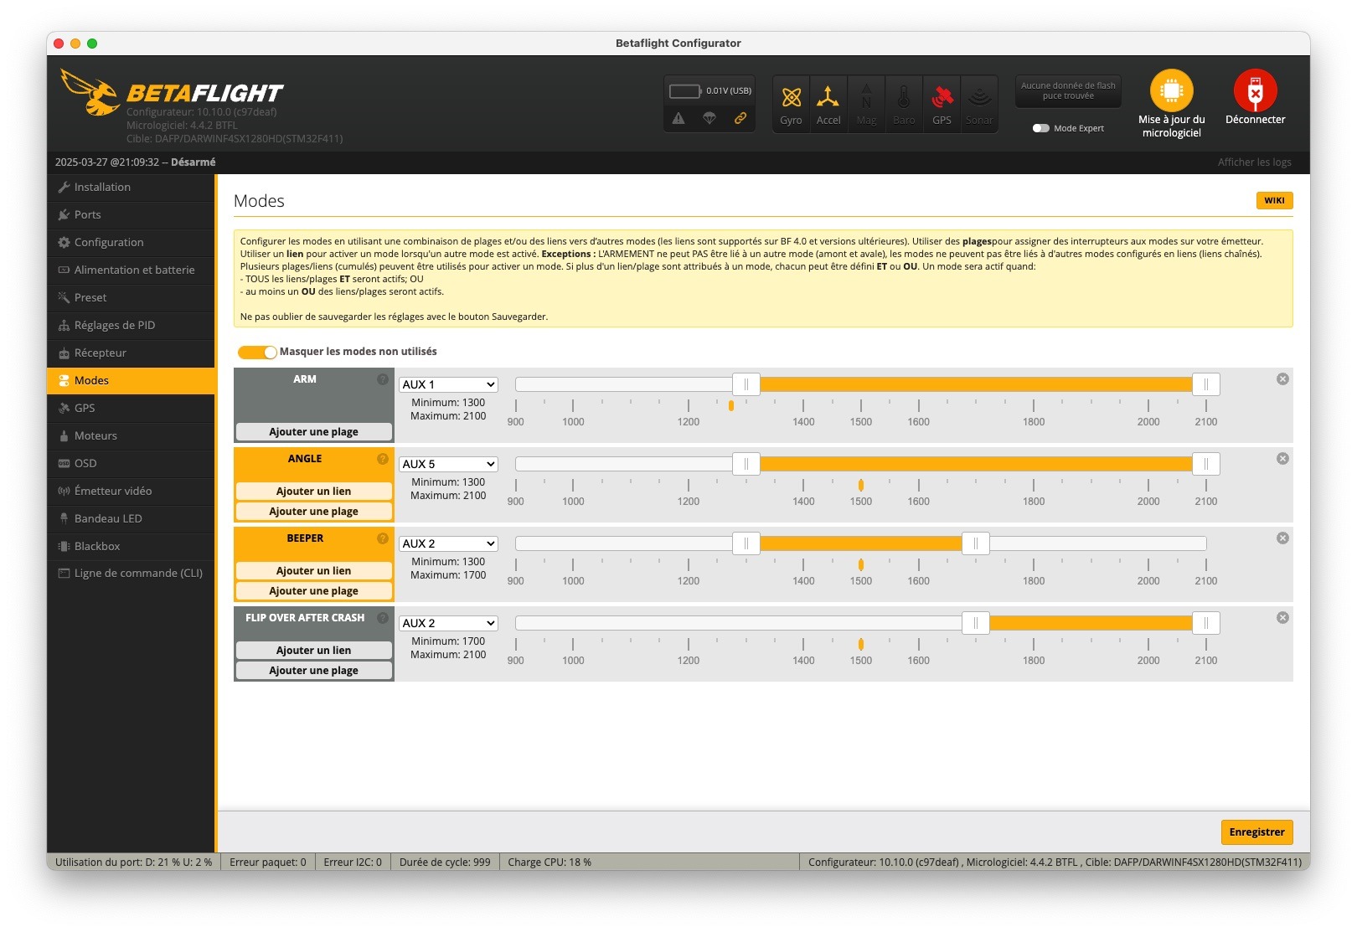Open the GPS sidebar tab
The image size is (1357, 932).
131,409
